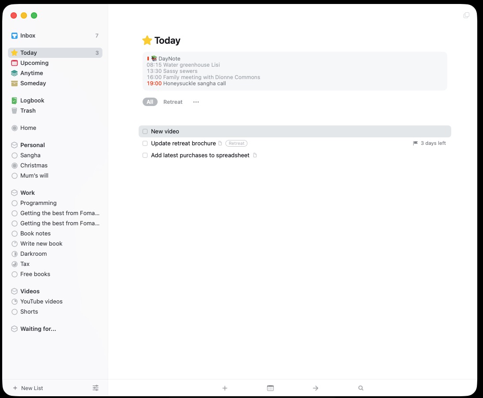
Task: Open the Honeysuckle sangha call event
Action: pyautogui.click(x=194, y=83)
